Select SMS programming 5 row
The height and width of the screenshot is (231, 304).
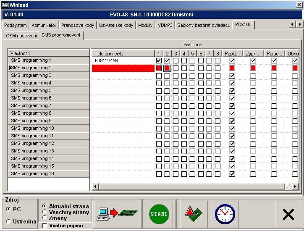[x=48, y=90]
